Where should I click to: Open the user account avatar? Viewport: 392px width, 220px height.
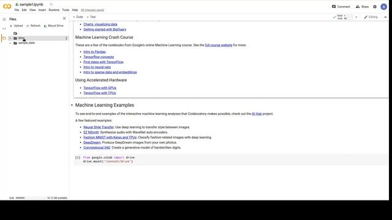384,7
